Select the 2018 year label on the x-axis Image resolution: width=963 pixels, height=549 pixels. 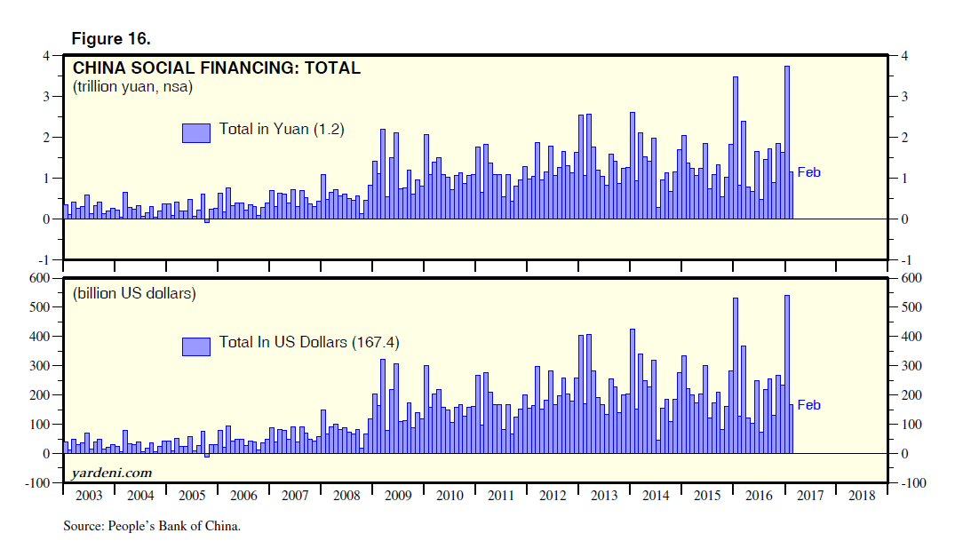[862, 495]
